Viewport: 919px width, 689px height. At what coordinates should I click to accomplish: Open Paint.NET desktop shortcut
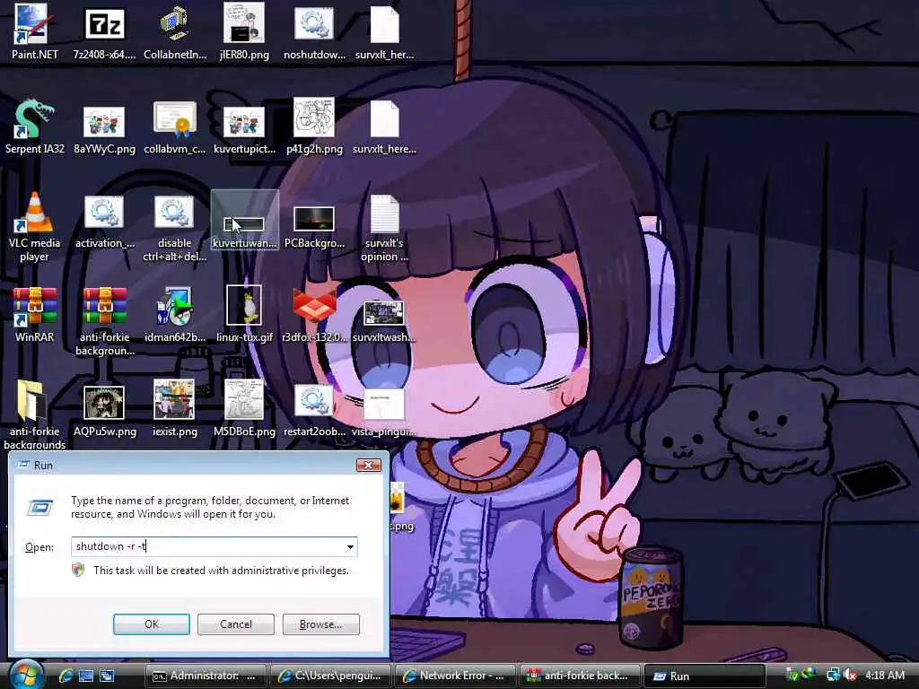(33, 32)
